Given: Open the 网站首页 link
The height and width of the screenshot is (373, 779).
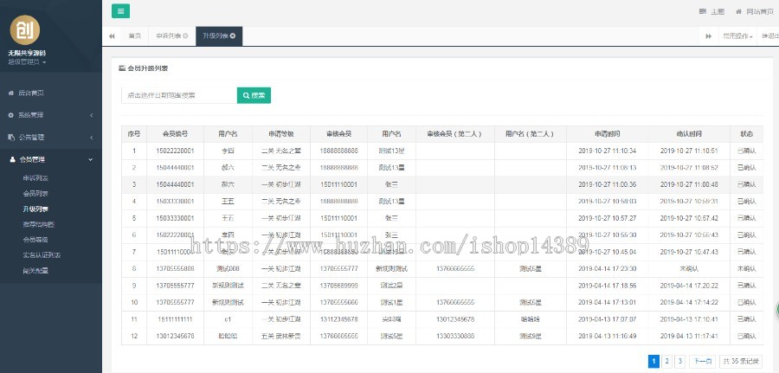Looking at the screenshot, I should [760, 11].
